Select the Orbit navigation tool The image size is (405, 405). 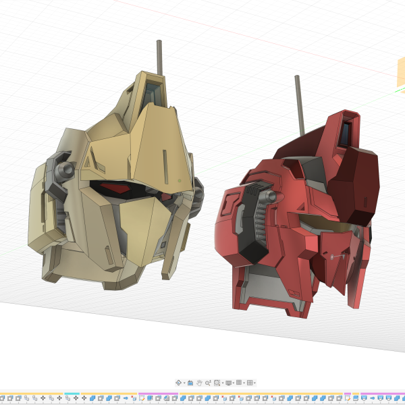pos(178,383)
